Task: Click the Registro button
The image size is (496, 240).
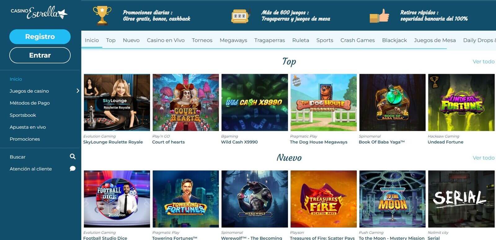Action: tap(40, 37)
